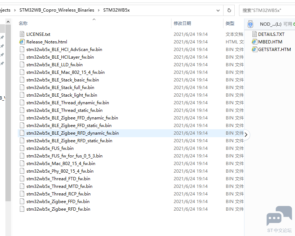The width and height of the screenshot is (295, 236).
Task: Click the LICENSE.txt file icon
Action: click(22, 34)
